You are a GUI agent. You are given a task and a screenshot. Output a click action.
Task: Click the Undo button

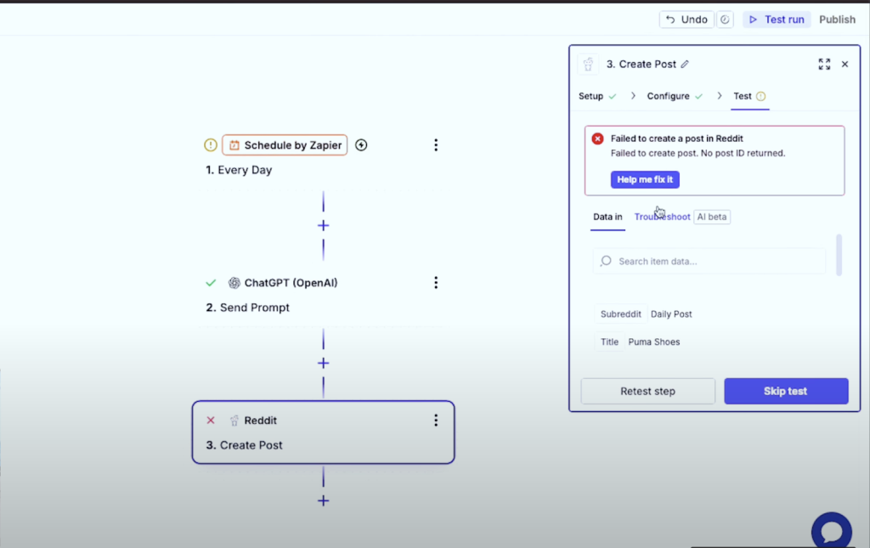[686, 20]
